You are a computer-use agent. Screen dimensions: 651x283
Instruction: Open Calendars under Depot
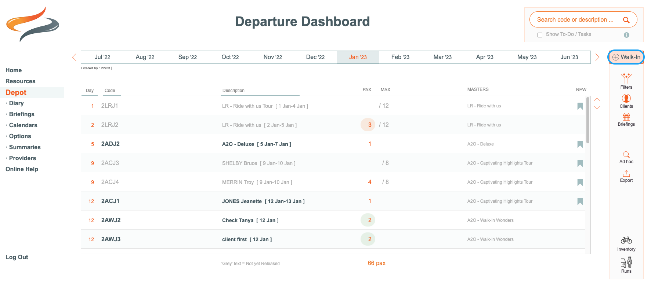pyautogui.click(x=23, y=125)
